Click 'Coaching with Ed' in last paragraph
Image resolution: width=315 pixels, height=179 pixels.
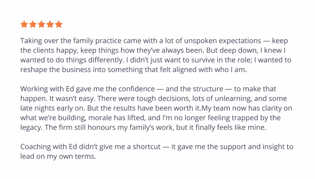click(49, 147)
